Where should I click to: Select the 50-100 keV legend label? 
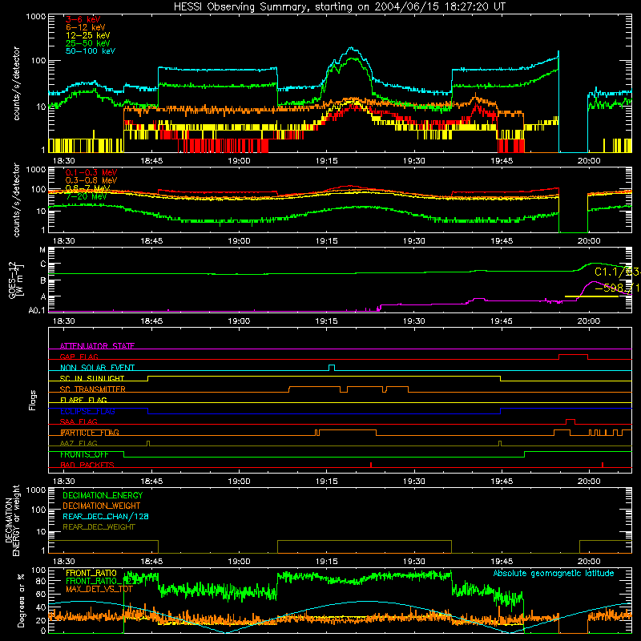[x=90, y=51]
